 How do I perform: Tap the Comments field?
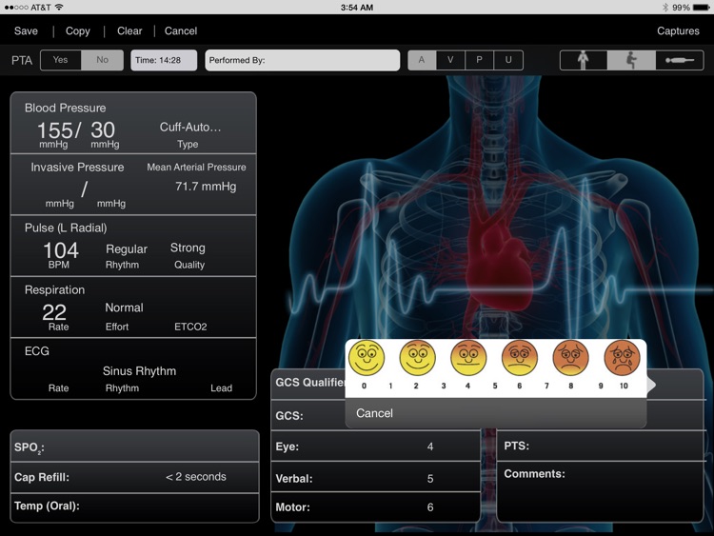(600, 492)
